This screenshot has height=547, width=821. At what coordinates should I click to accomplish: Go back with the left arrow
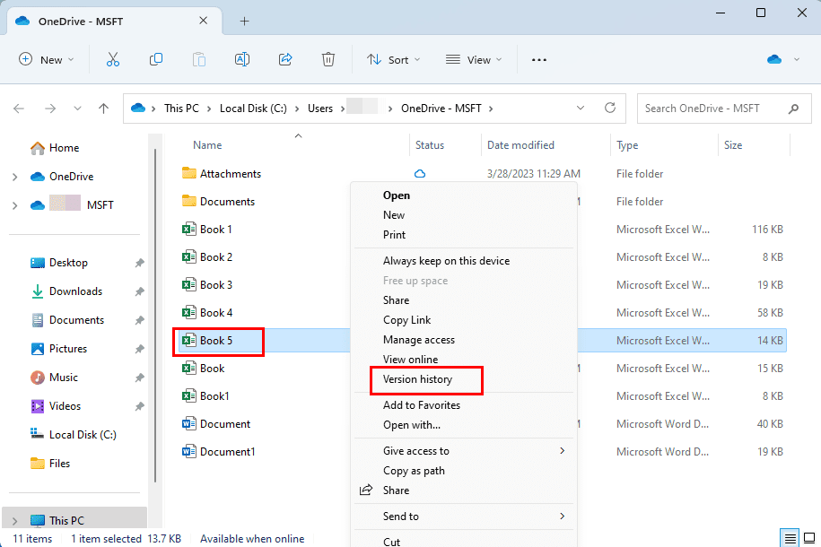coord(19,109)
